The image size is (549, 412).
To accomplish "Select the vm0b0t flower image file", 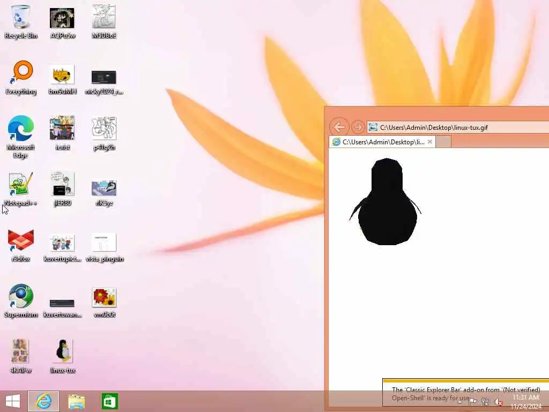I will [104, 303].
